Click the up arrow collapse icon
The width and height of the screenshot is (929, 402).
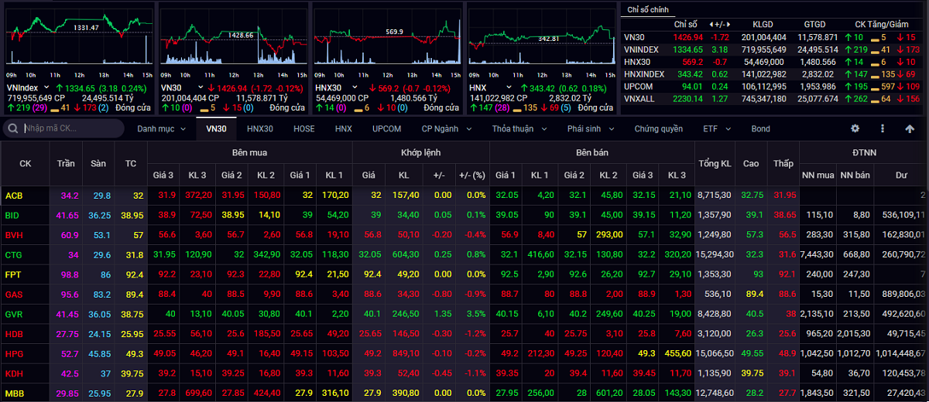[910, 128]
